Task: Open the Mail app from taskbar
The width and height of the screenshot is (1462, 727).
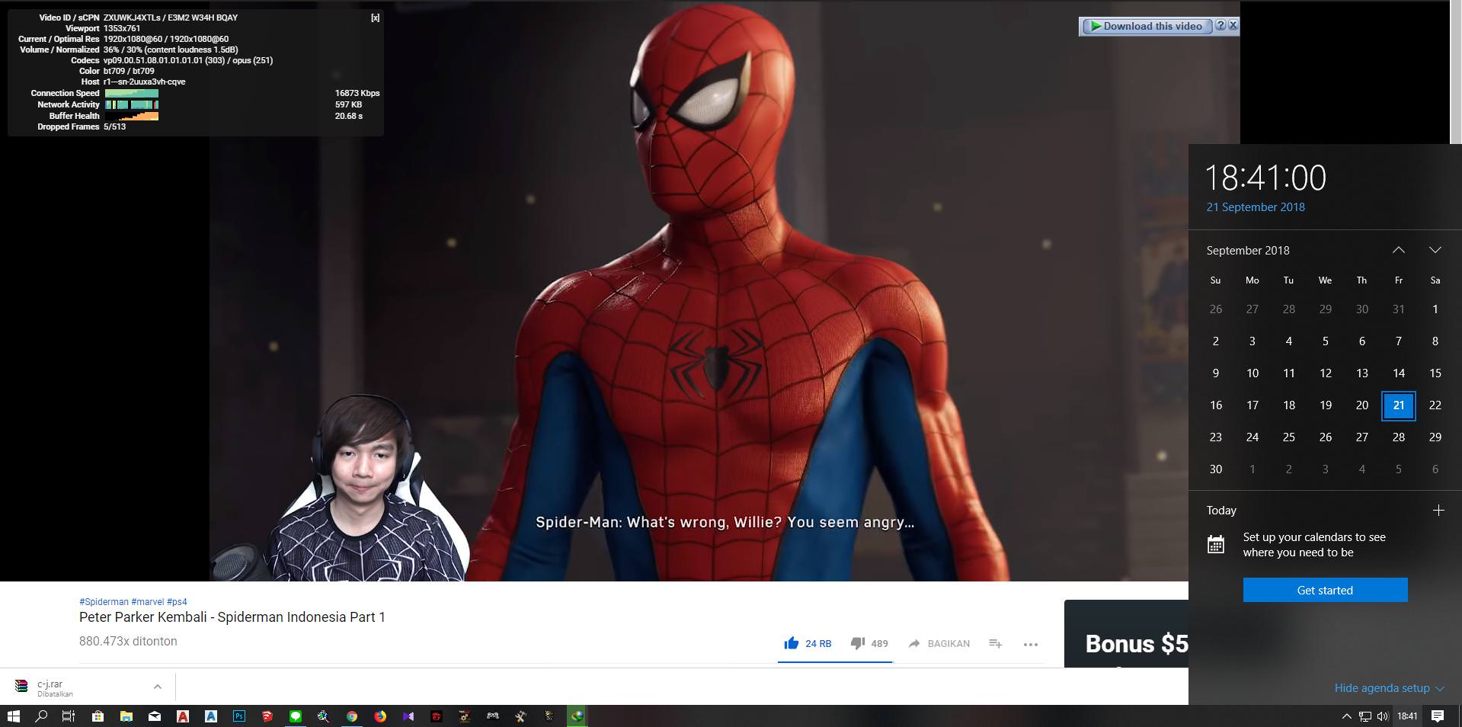Action: 154,716
